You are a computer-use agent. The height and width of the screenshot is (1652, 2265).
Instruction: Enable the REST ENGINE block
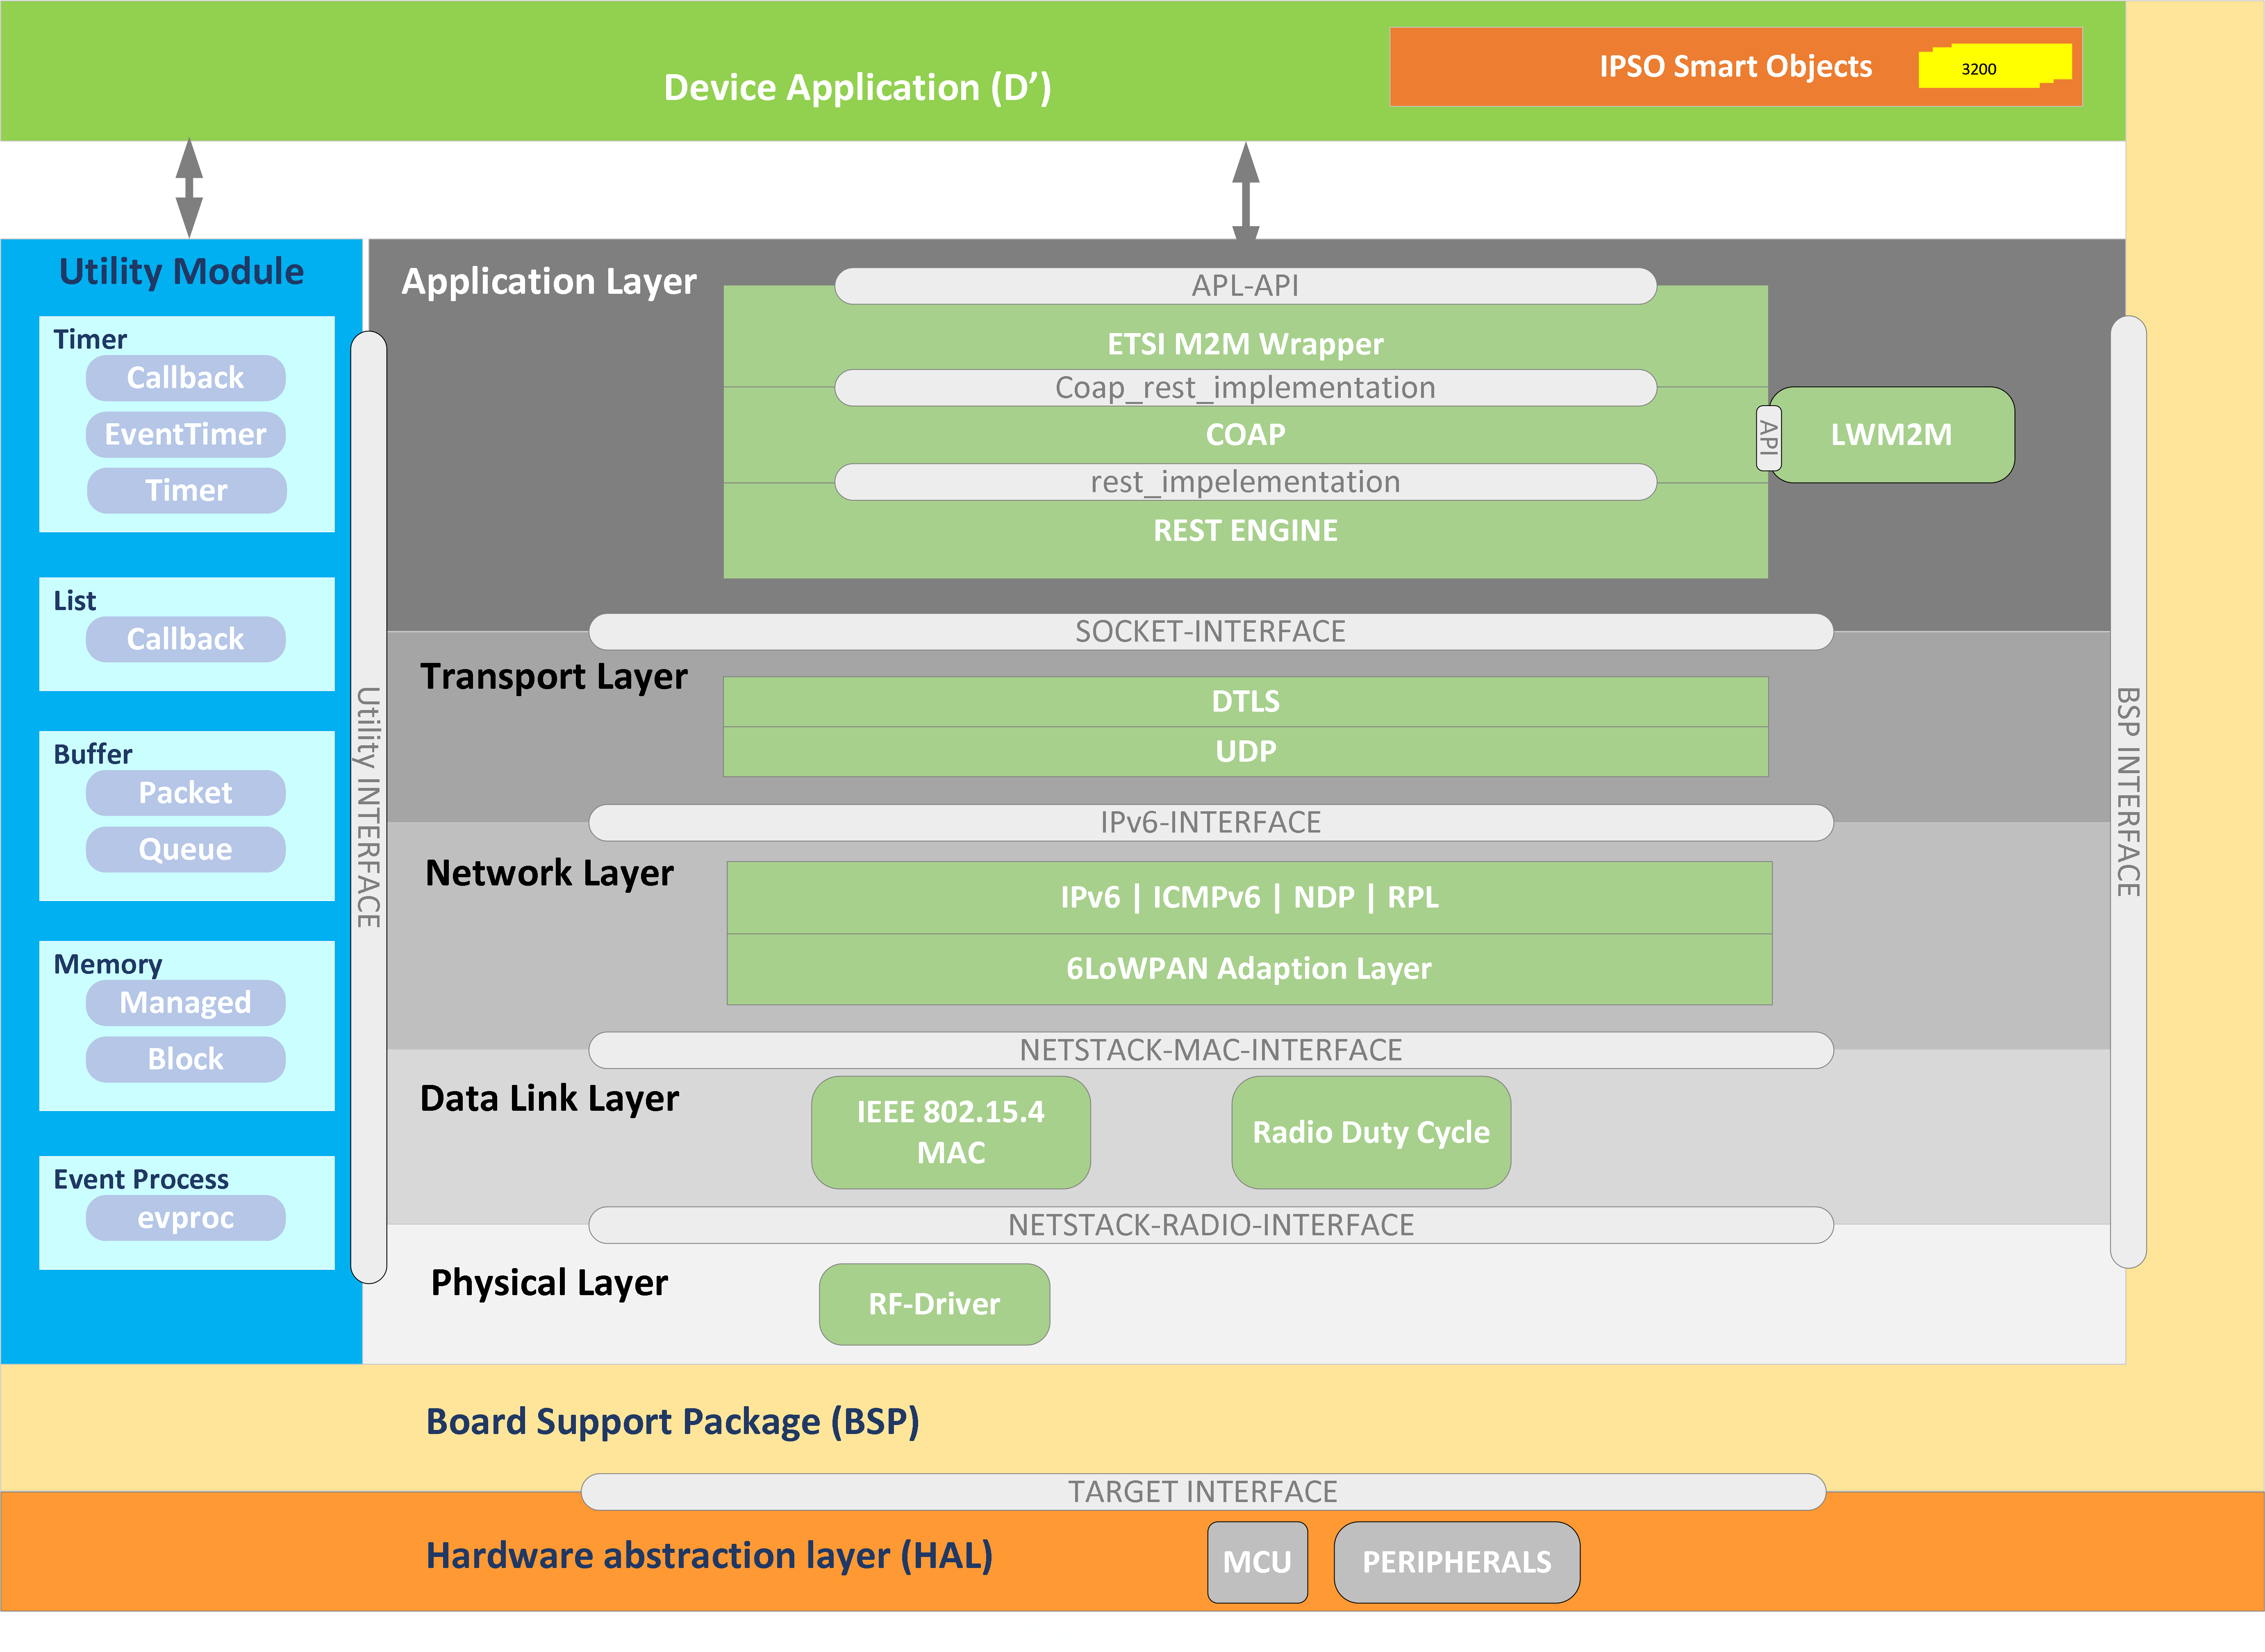1246,530
